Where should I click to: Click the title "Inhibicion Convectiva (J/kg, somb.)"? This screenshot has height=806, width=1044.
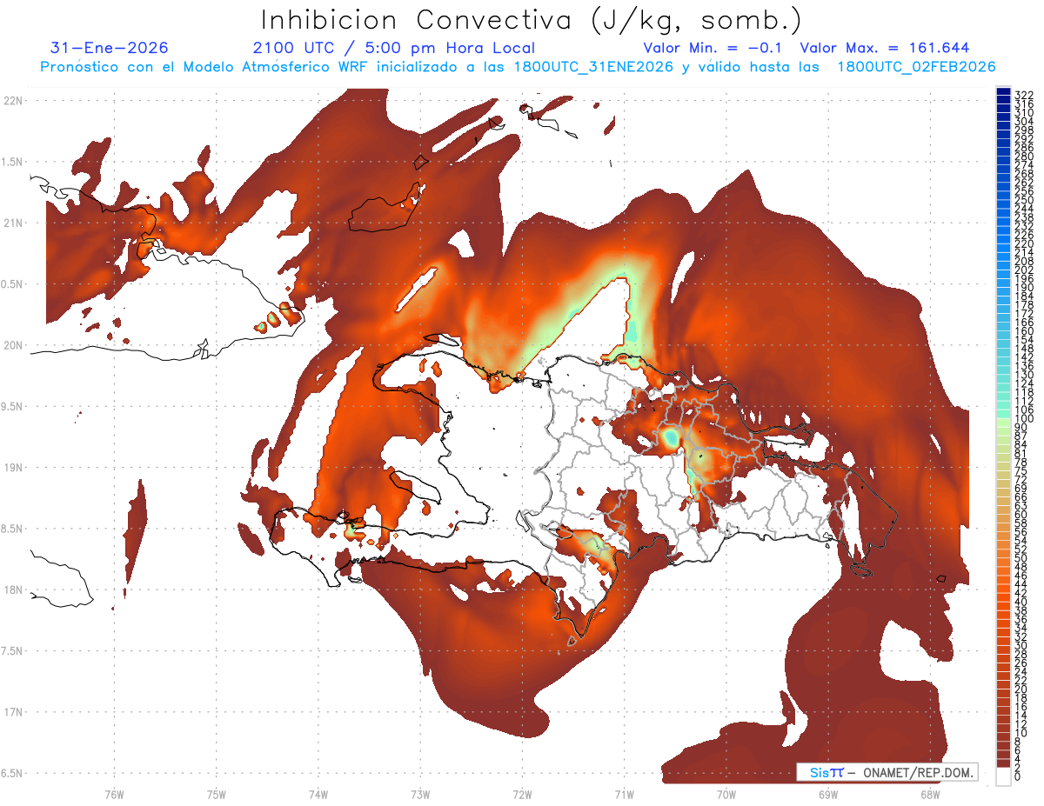point(532,20)
